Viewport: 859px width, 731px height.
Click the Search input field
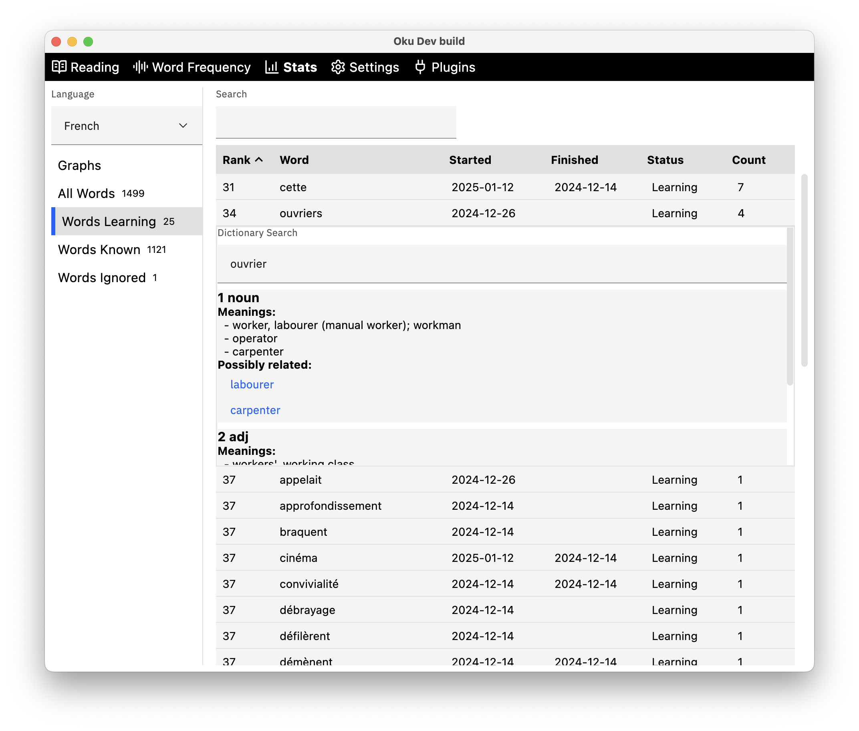335,122
